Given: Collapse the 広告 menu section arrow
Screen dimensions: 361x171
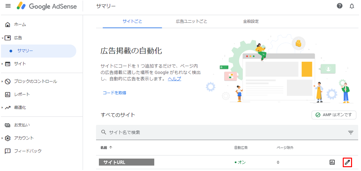Looking at the screenshot, I should click(x=2, y=38).
